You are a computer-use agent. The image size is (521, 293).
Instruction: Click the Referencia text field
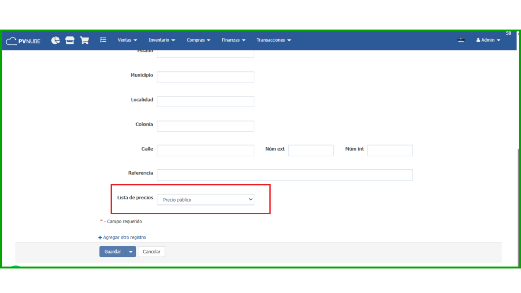click(x=284, y=175)
